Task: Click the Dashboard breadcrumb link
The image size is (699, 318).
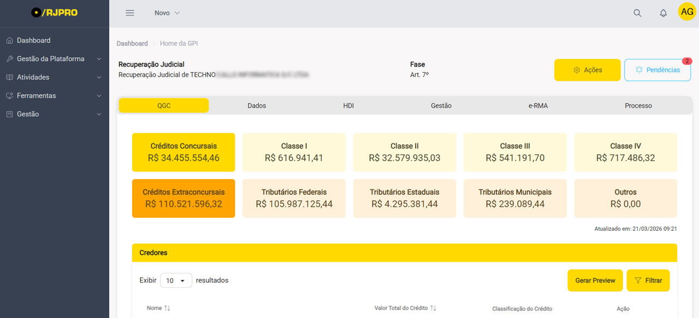Action: pos(132,44)
